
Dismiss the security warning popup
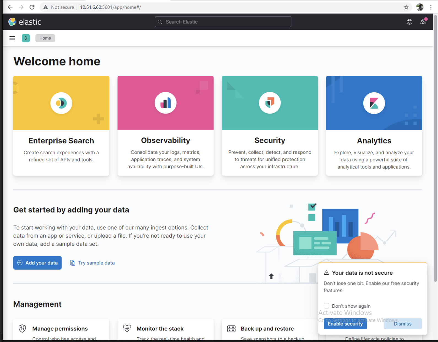coord(402,324)
